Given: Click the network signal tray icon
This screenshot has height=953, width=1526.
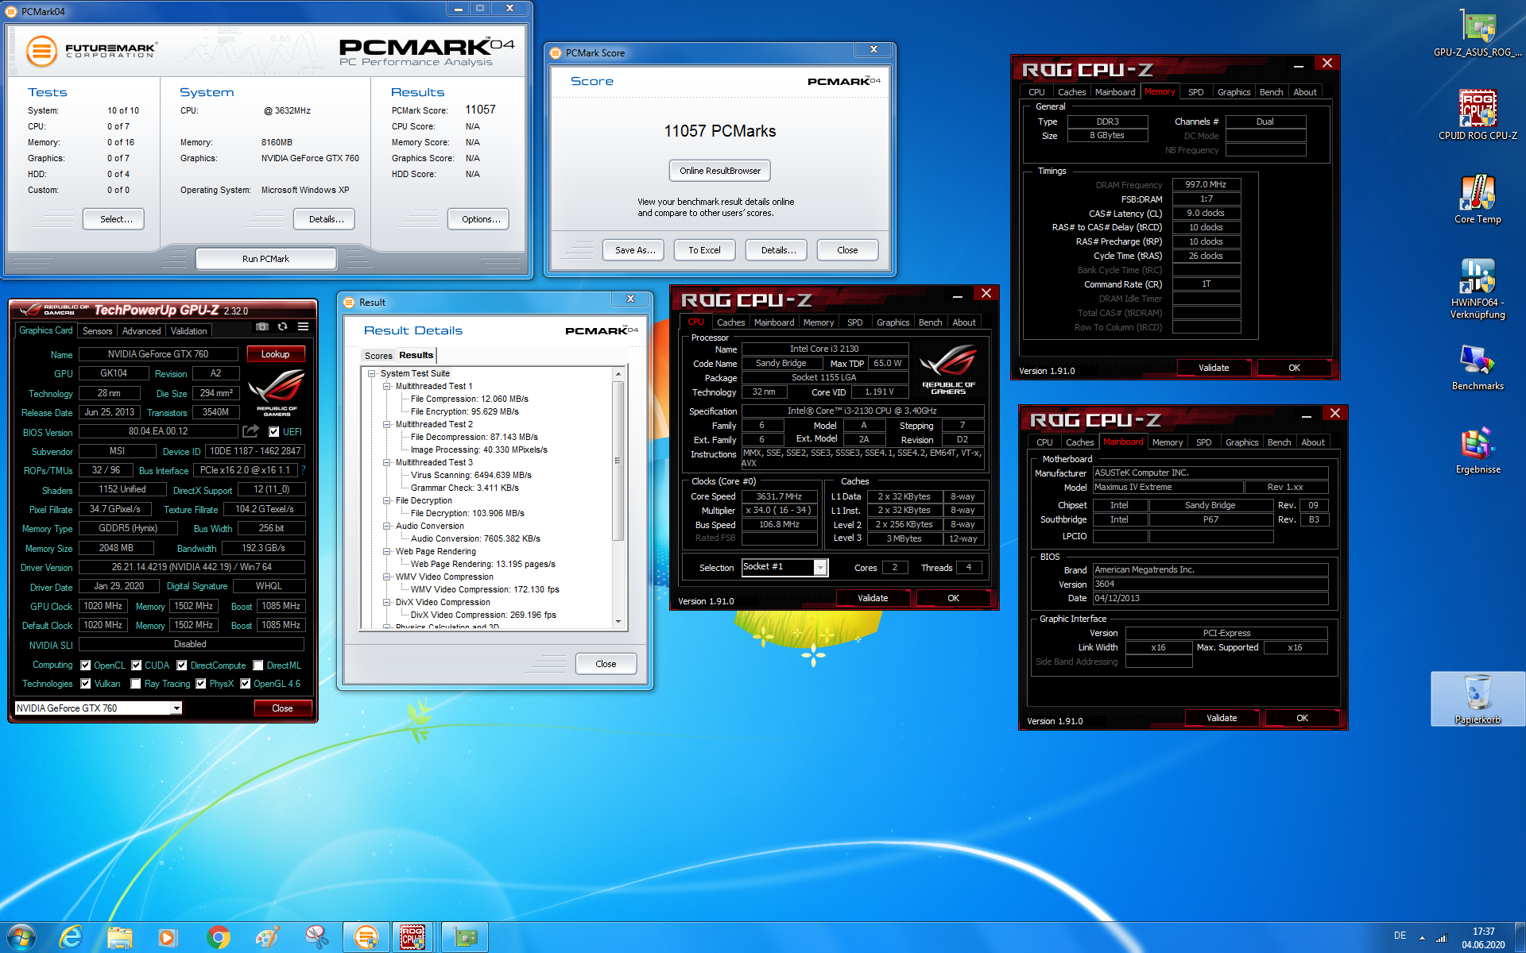Looking at the screenshot, I should point(1442,938).
